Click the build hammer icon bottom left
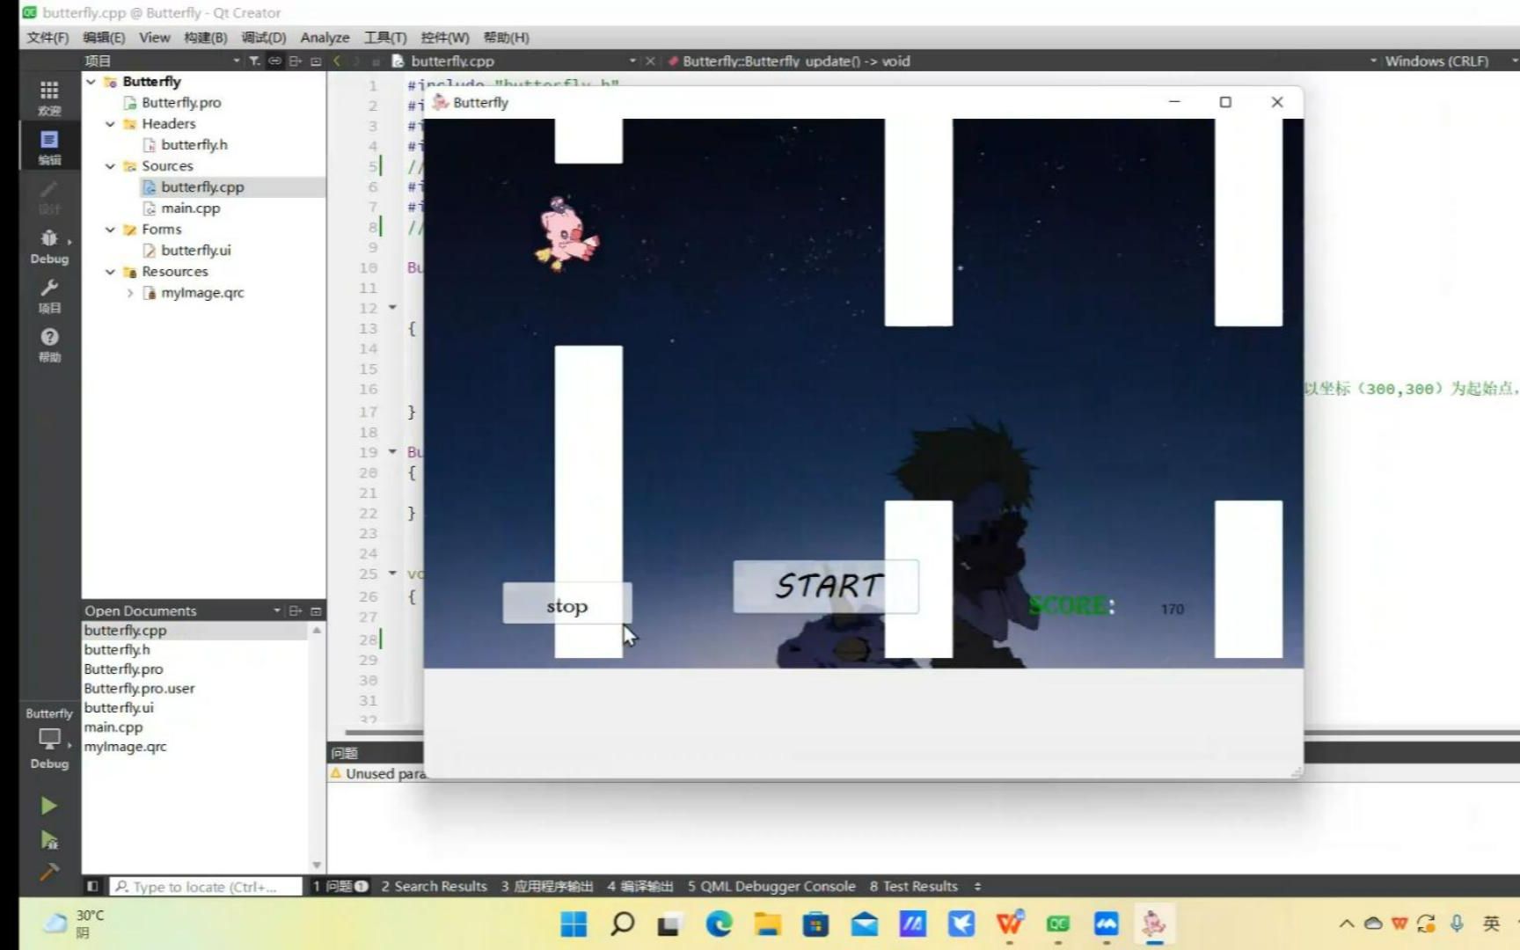Screen dimensions: 1520x950 [48, 873]
